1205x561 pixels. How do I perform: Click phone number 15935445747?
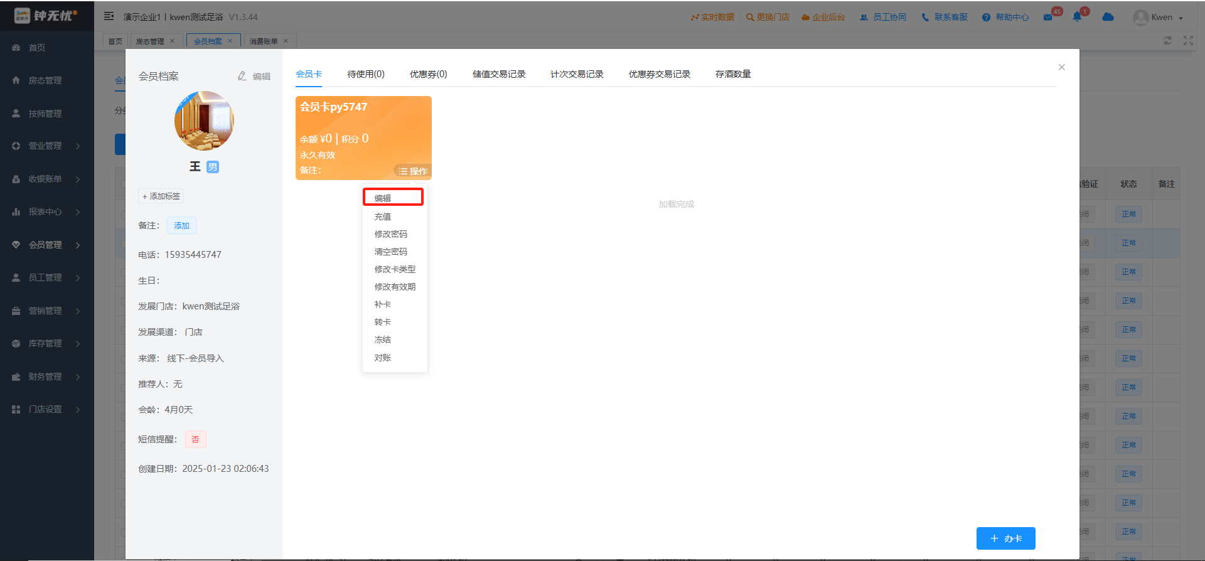(x=193, y=255)
